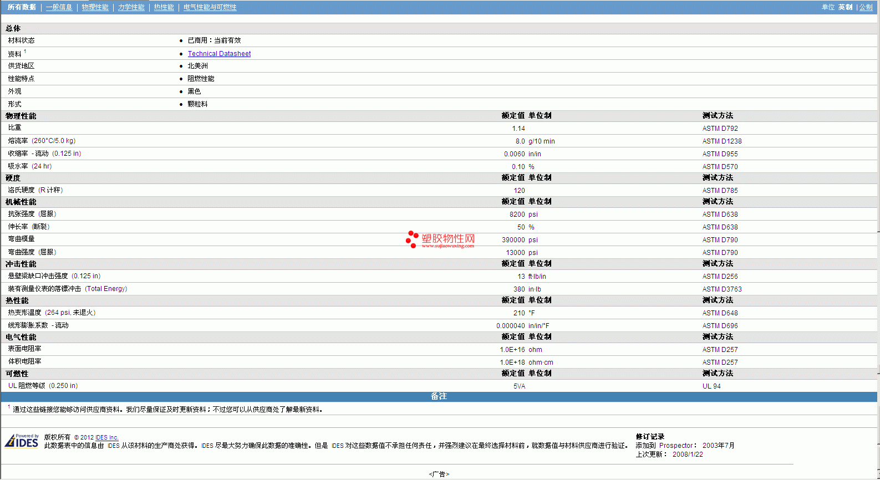Click the ASTM D256 test method
Screen dimensions: 880x480
(720, 277)
